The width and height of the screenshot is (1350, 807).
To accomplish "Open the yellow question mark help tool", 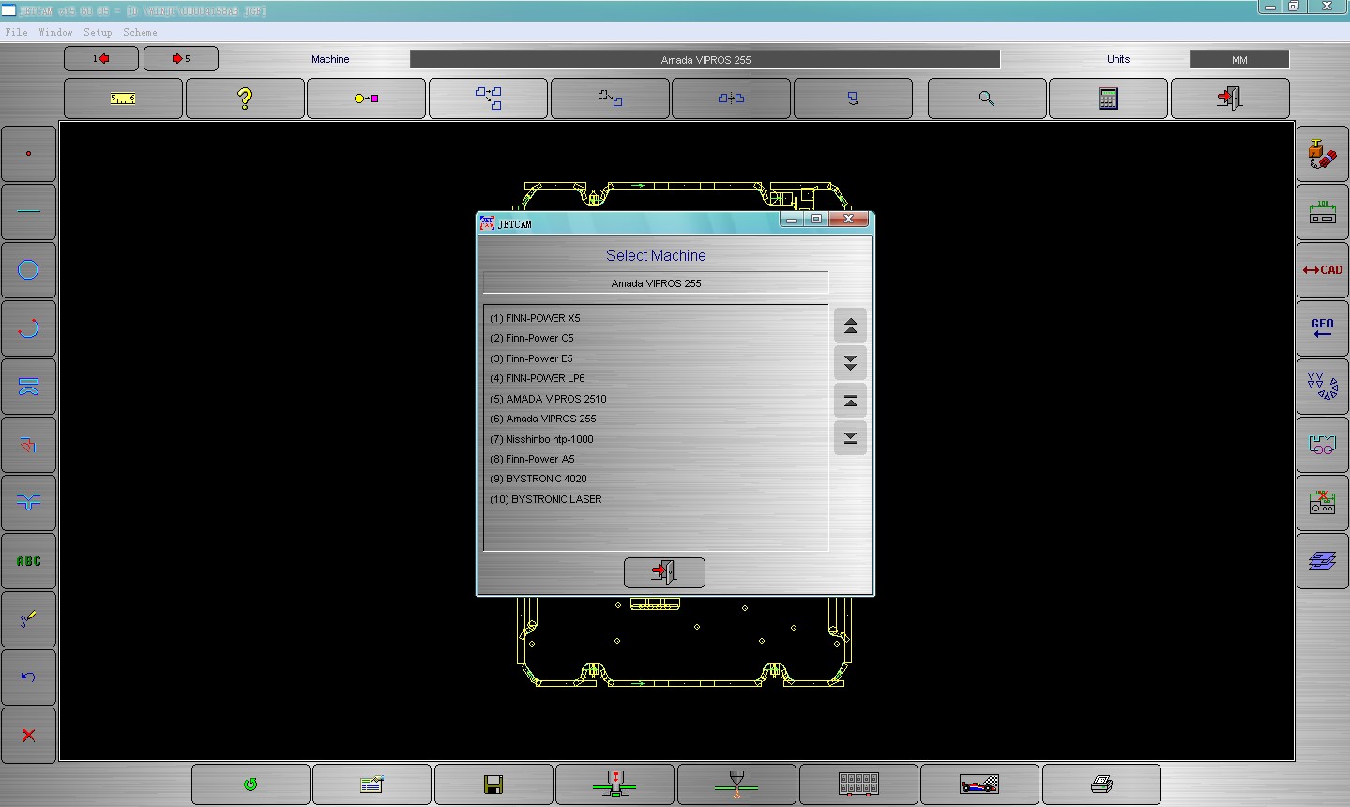I will pyautogui.click(x=245, y=99).
